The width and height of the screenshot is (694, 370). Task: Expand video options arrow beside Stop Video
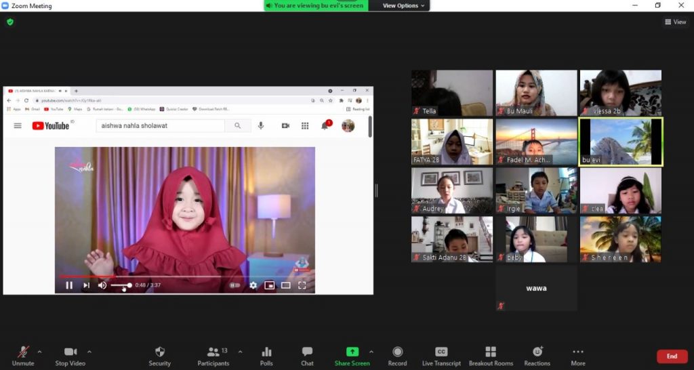tap(89, 352)
